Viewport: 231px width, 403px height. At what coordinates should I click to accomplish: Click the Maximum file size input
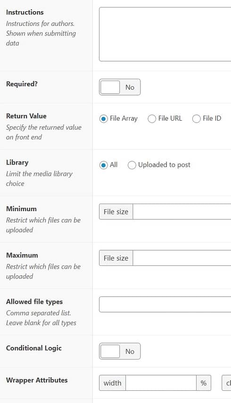click(x=182, y=258)
